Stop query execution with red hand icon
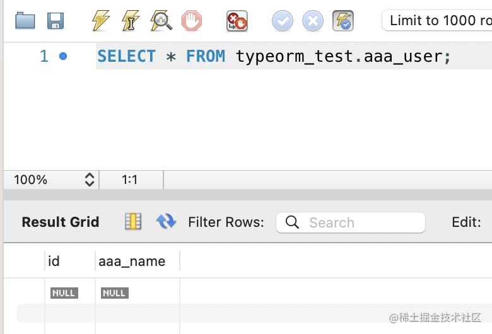The width and height of the screenshot is (492, 334). click(x=192, y=21)
